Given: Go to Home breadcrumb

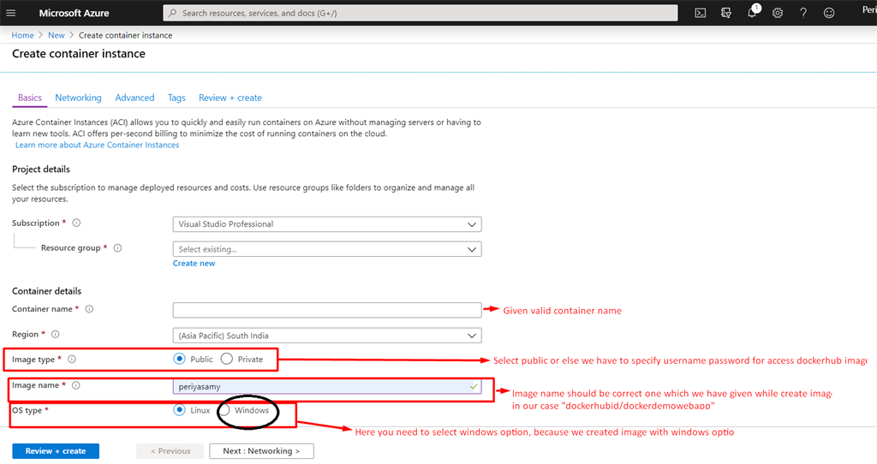Looking at the screenshot, I should (x=22, y=35).
